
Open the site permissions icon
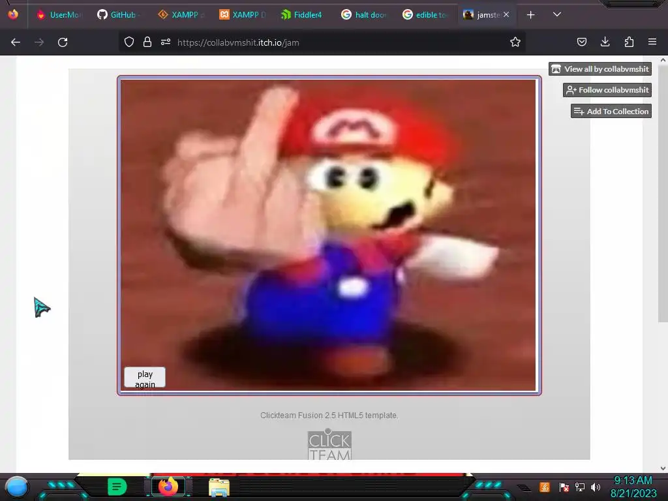[165, 42]
